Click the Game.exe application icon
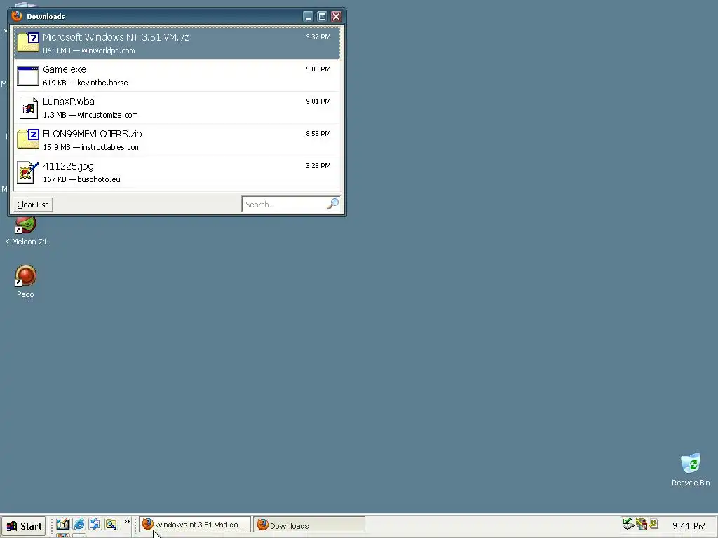The width and height of the screenshot is (718, 538). click(28, 76)
